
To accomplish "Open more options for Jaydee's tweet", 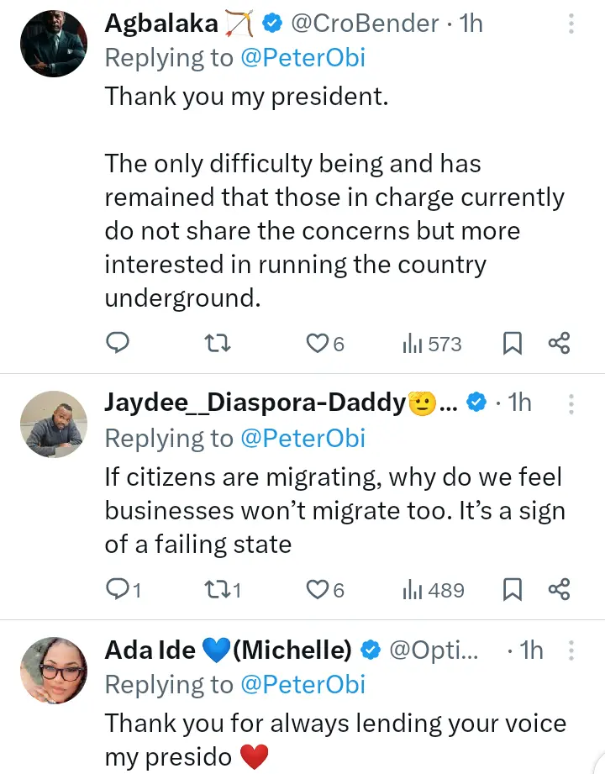I will tap(571, 403).
